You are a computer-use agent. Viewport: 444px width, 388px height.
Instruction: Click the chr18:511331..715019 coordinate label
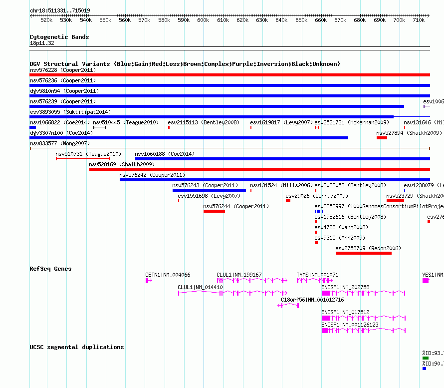(60, 10)
